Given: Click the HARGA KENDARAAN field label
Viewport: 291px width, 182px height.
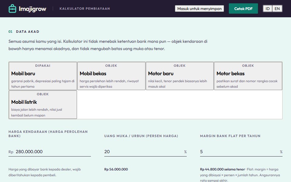Looking at the screenshot, I should 48,134.
